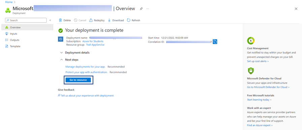Click Set up cost alerts
The height and width of the screenshot is (130, 302).
coord(258,61)
